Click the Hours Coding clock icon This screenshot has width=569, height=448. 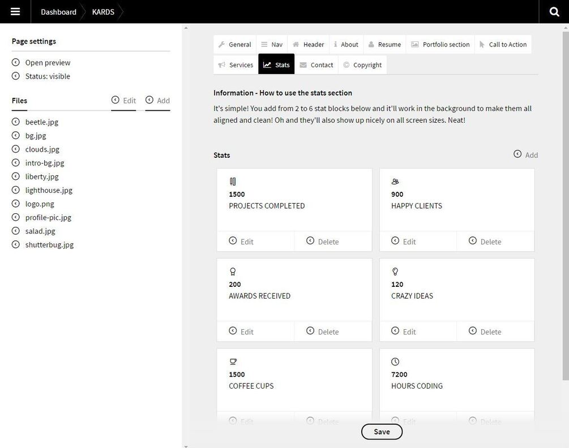click(x=395, y=361)
